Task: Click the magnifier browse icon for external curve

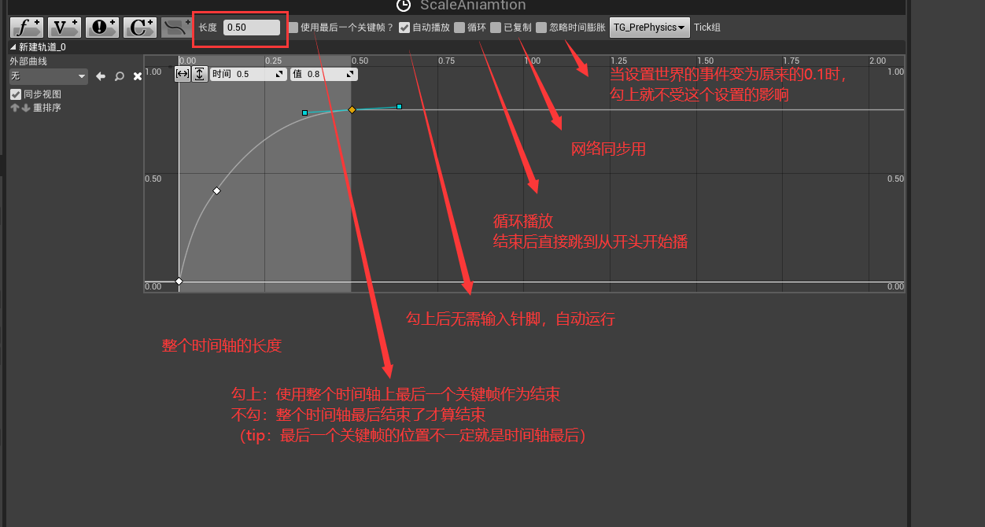Action: pos(119,76)
